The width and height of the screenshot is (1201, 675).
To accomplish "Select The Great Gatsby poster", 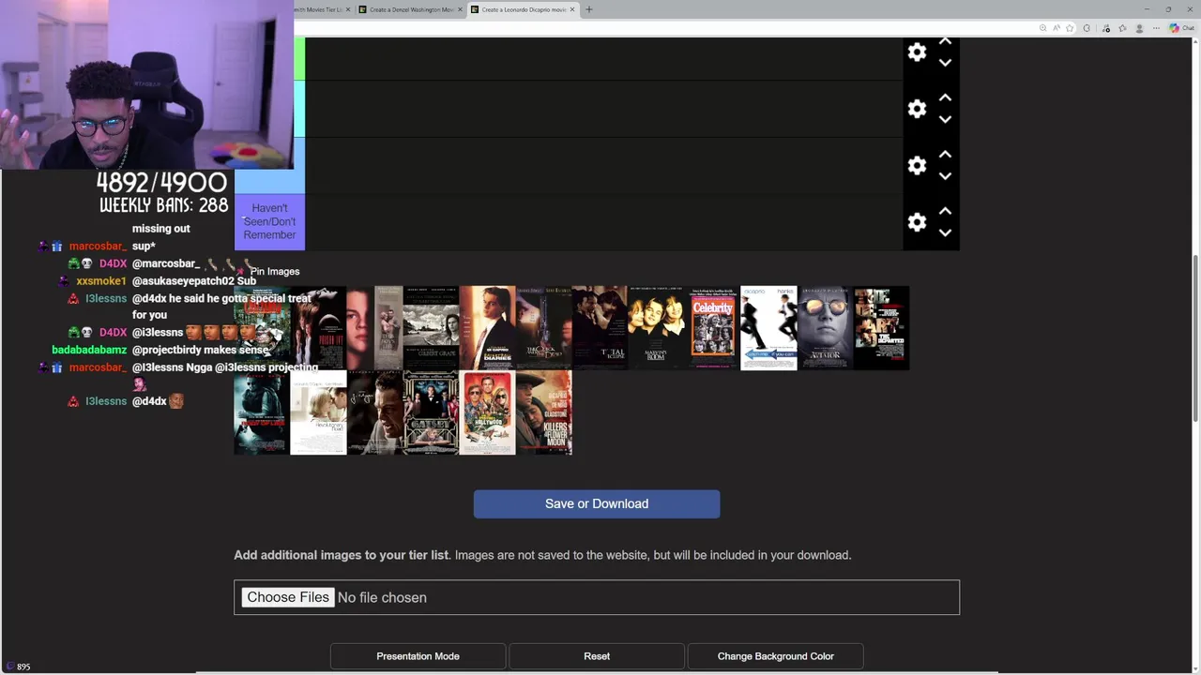I will tap(431, 412).
